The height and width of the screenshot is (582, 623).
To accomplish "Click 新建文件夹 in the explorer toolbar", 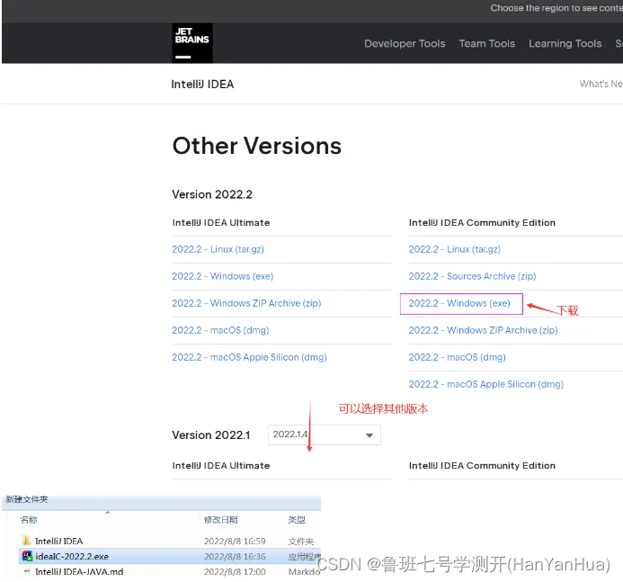I will pyautogui.click(x=27, y=499).
